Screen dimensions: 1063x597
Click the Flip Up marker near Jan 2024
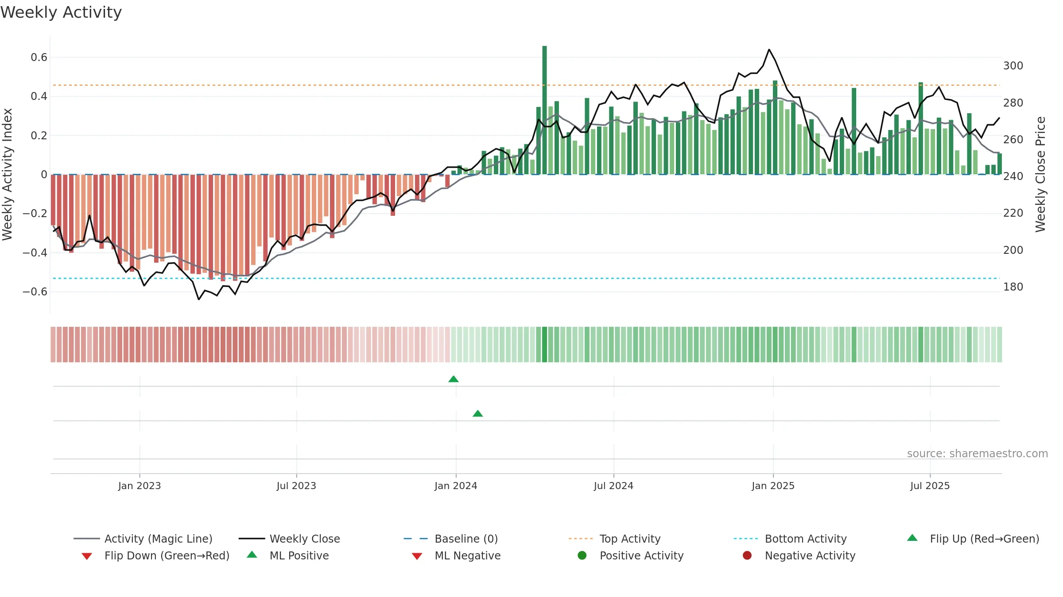pos(454,379)
